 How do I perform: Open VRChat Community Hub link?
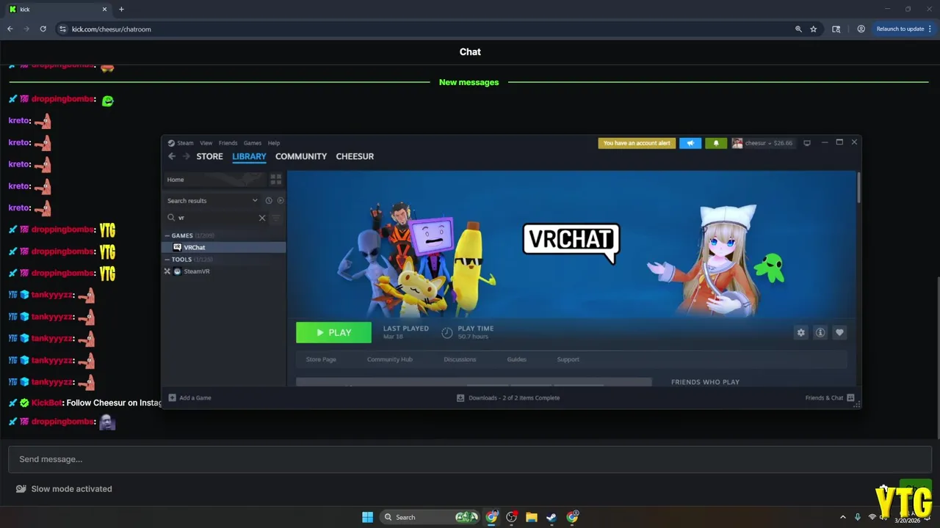pos(390,359)
